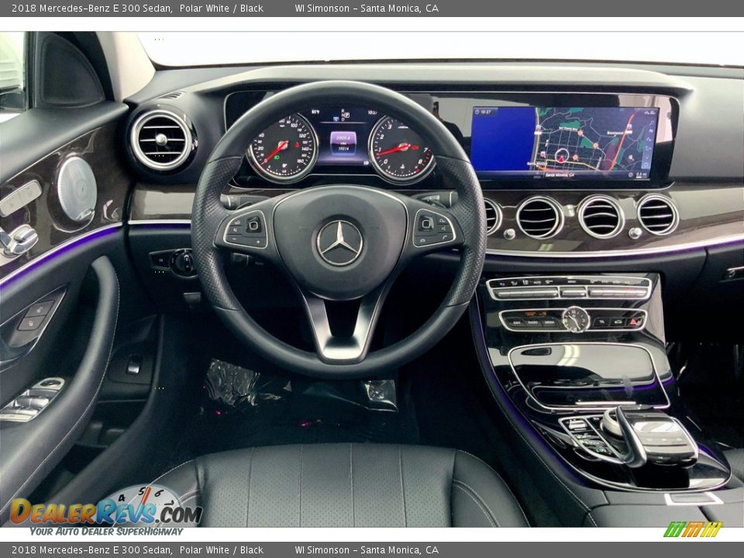
Task: Click the top "Polar White / Black" text
Action: [222, 8]
